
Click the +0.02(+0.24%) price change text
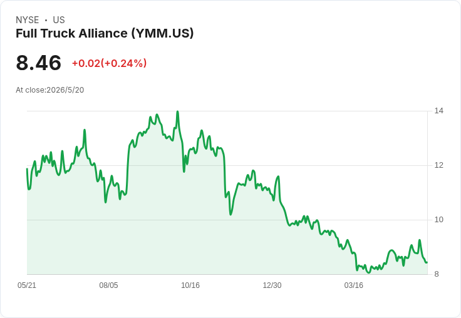click(x=110, y=63)
